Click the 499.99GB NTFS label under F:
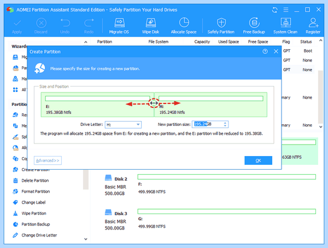This screenshot has width=328, height=248. [x=151, y=192]
